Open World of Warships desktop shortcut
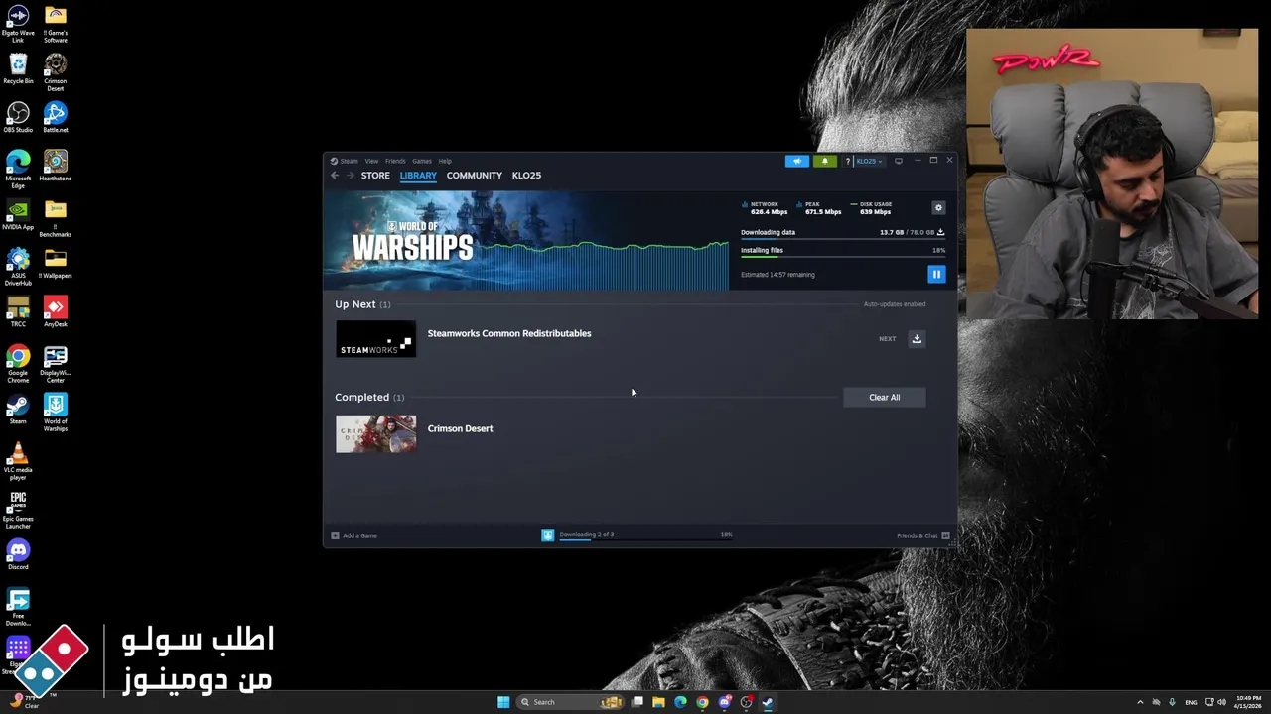 (55, 414)
